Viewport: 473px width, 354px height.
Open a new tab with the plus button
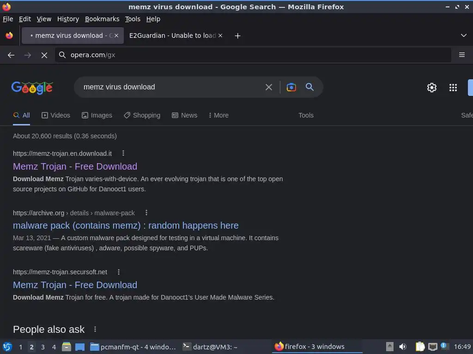pyautogui.click(x=237, y=36)
